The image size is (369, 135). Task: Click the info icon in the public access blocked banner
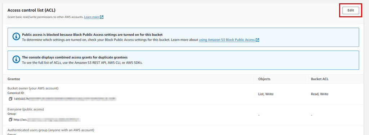click(x=16, y=37)
